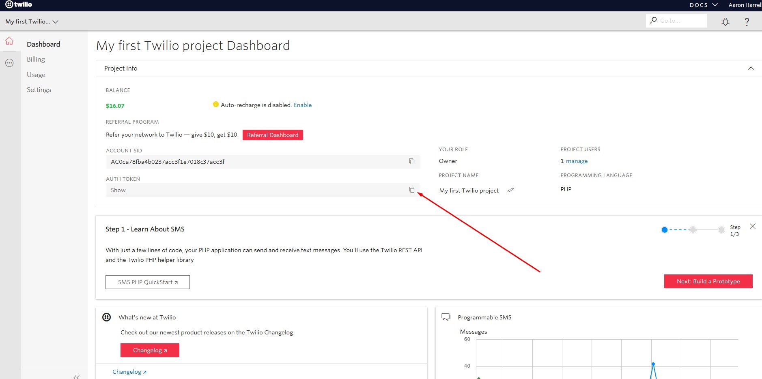Open the home icon in the sidebar
The width and height of the screenshot is (762, 379).
9,41
